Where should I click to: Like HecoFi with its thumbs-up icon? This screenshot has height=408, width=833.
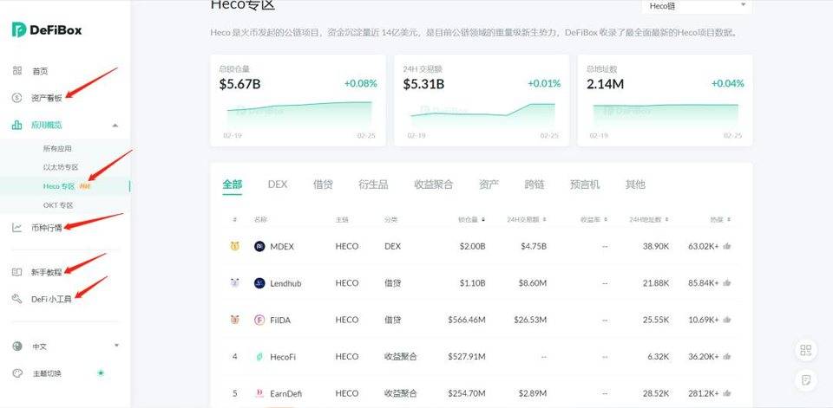click(x=727, y=357)
